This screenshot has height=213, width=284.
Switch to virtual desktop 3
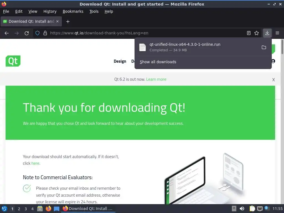pos(26,209)
